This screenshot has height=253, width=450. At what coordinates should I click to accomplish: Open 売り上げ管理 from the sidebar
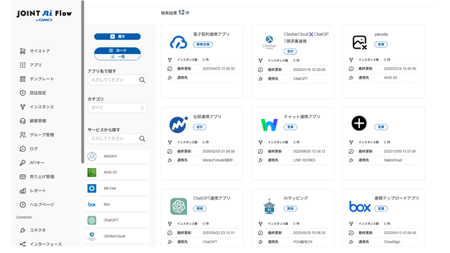(41, 176)
